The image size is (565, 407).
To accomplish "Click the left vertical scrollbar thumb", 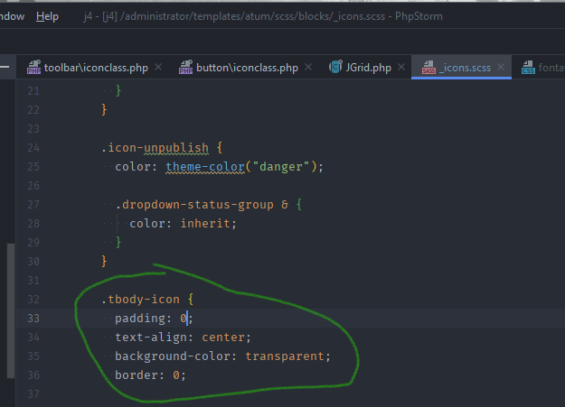I will 11,311.
